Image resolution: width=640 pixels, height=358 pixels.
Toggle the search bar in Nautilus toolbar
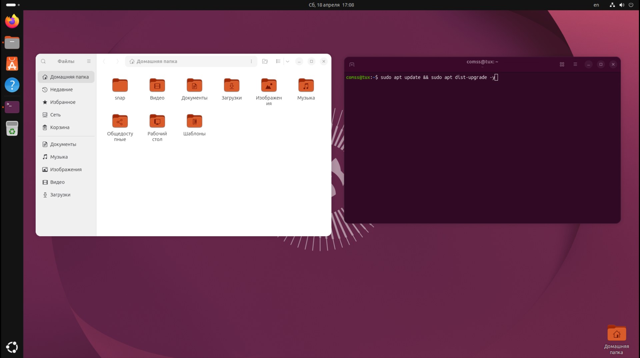[x=265, y=61]
